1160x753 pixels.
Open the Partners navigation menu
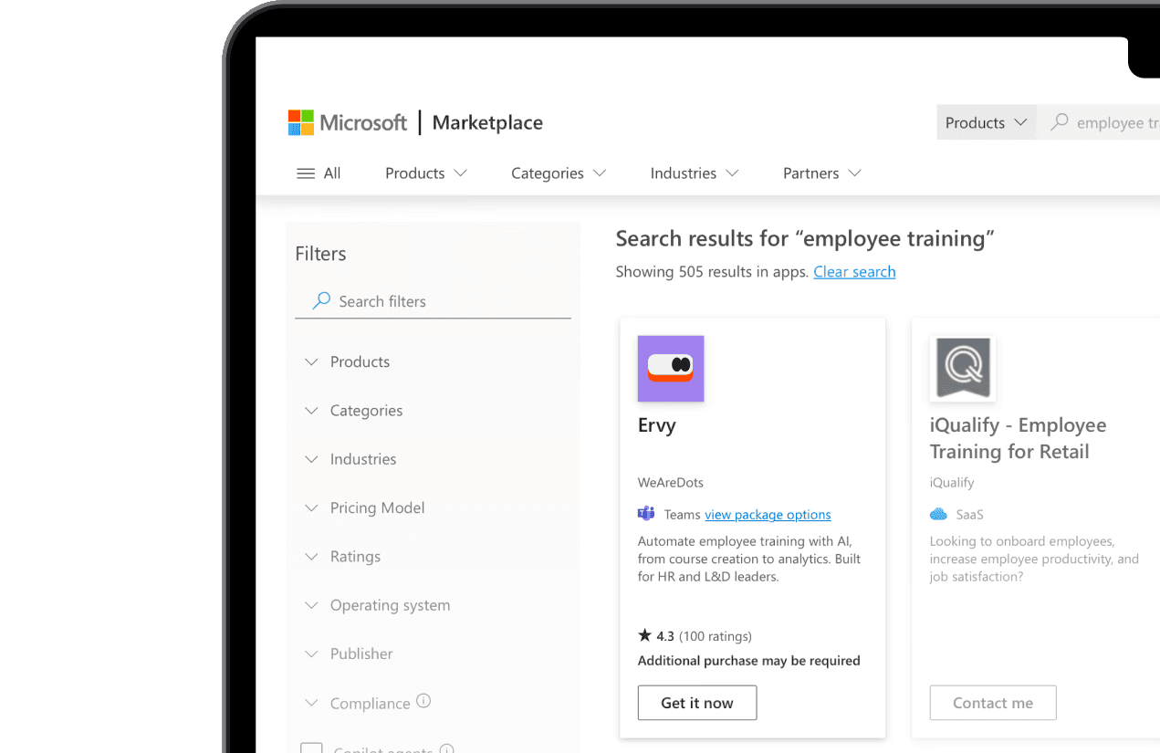[x=822, y=173]
